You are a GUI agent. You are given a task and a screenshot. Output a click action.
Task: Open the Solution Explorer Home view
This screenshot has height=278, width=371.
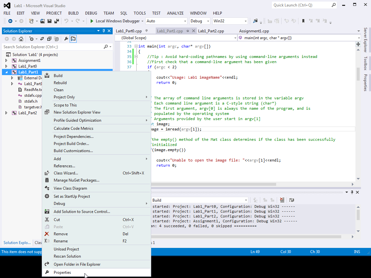click(x=21, y=39)
